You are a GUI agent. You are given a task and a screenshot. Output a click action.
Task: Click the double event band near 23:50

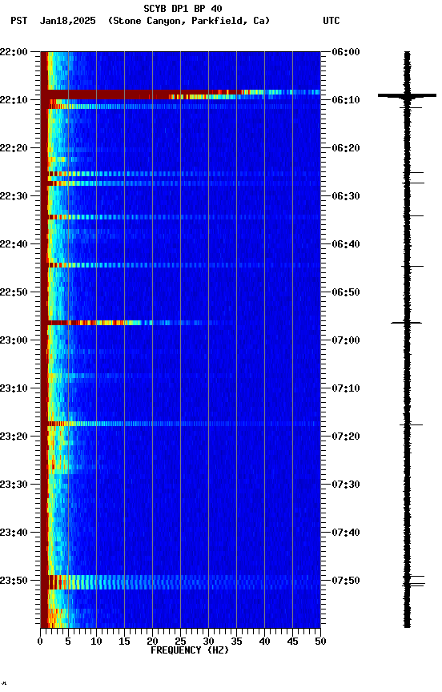[x=180, y=582]
